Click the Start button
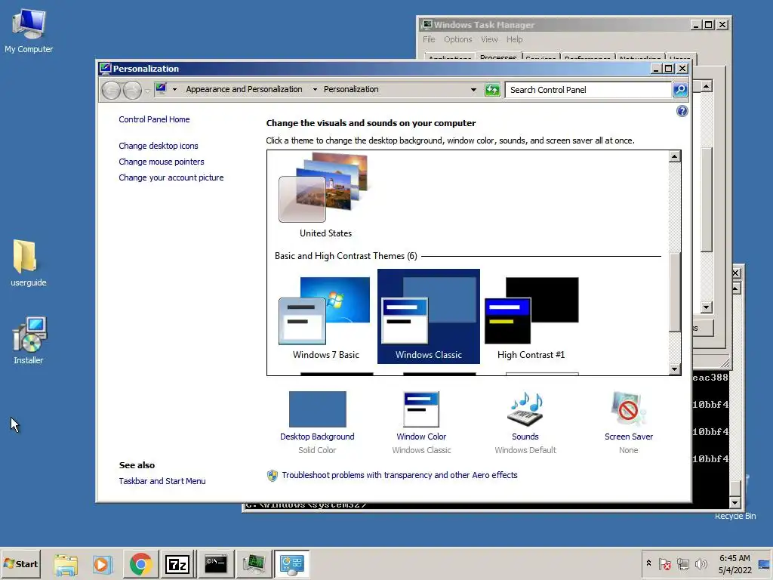Screen dimensions: 773x580 point(20,564)
